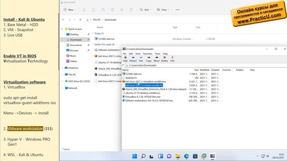Click the Add button in 7-Zip toolbar
Viewport: 287px width, 161px height.
[x=125, y=59]
